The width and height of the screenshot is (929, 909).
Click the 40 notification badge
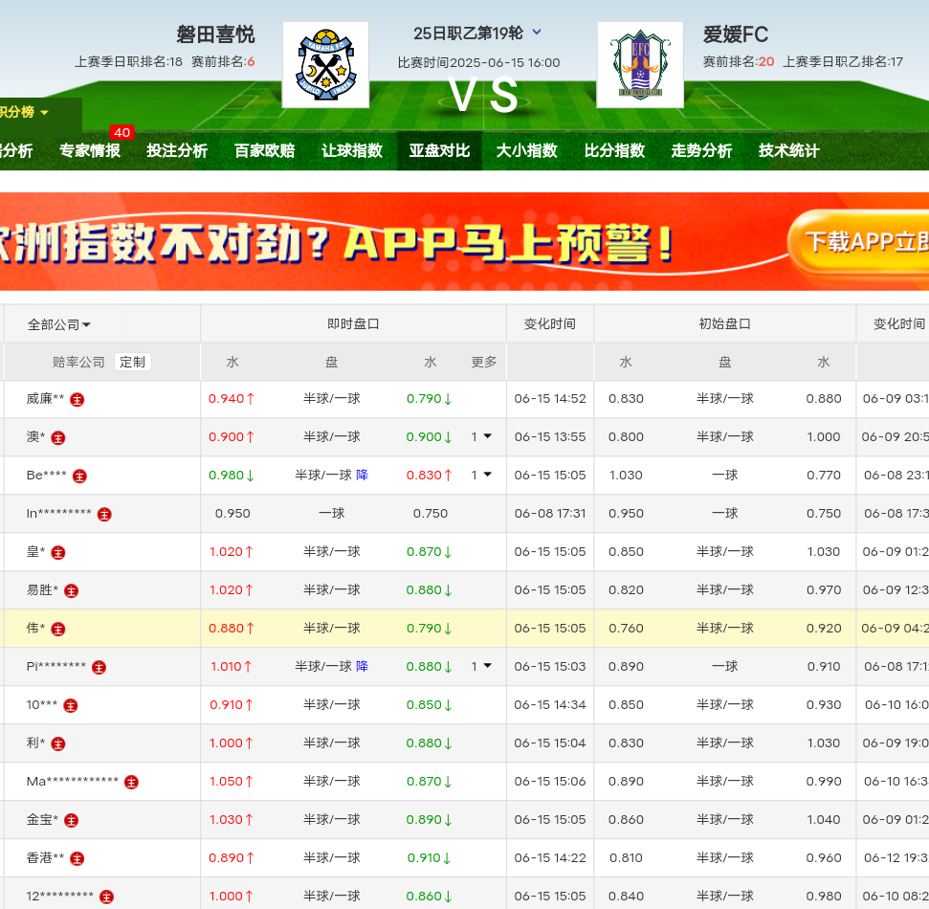pos(122,133)
